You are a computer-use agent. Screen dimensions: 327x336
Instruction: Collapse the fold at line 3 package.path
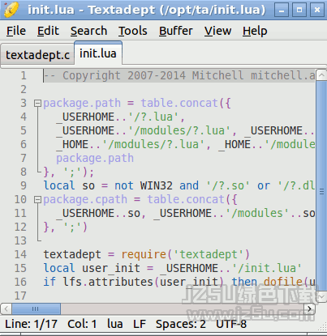(37, 103)
